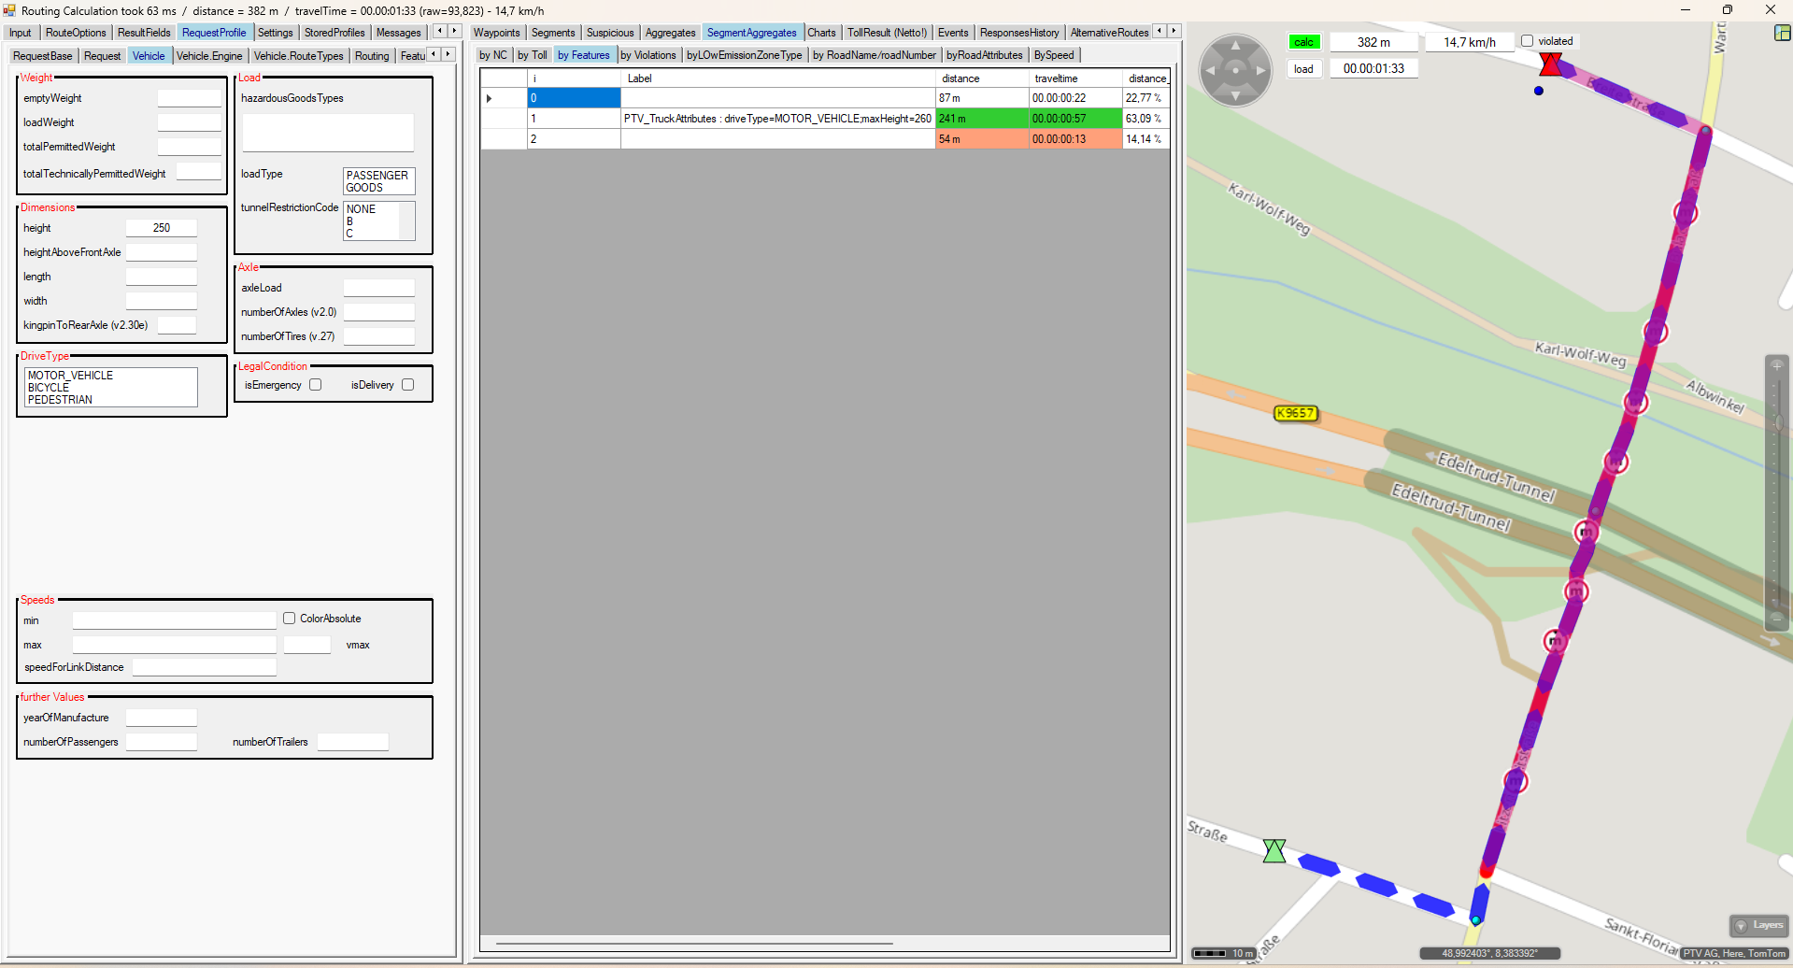Click the height input field
This screenshot has width=1793, height=968.
click(x=162, y=228)
